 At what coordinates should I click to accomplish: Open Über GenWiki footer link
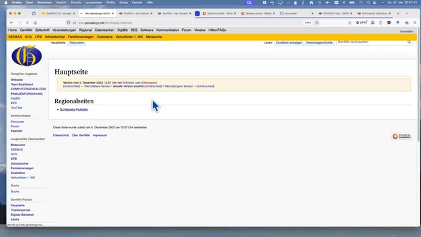81,136
